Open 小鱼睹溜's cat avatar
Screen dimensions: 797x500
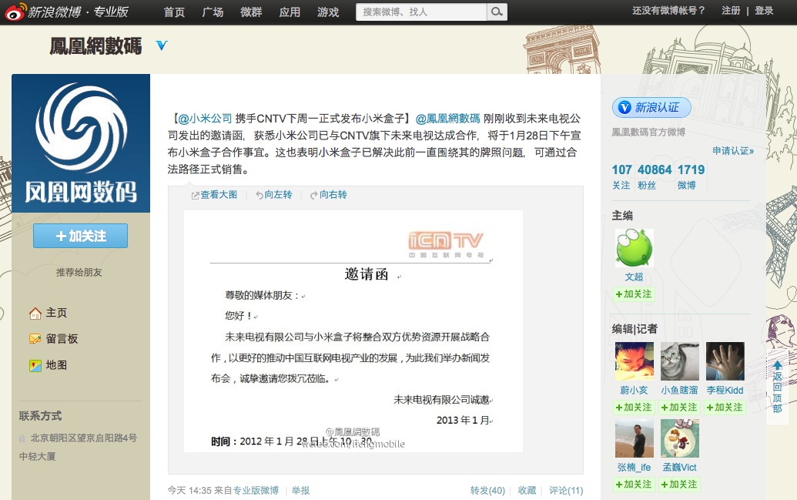(x=680, y=361)
